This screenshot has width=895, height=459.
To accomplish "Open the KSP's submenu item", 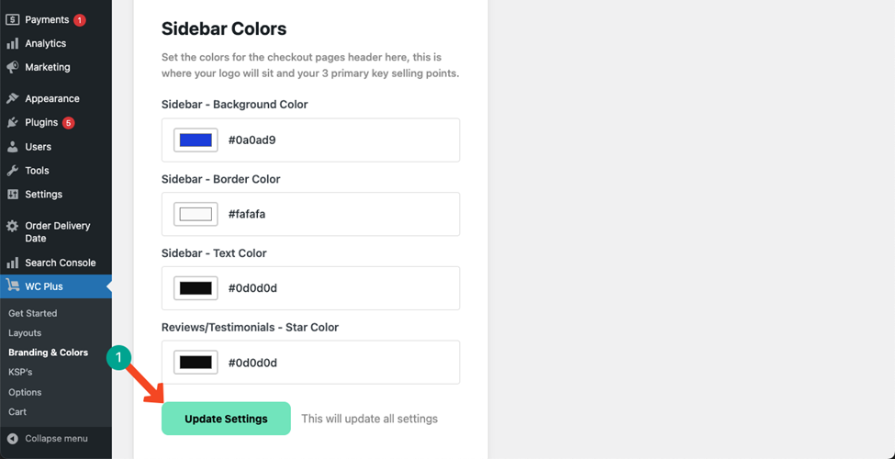I will point(20,372).
